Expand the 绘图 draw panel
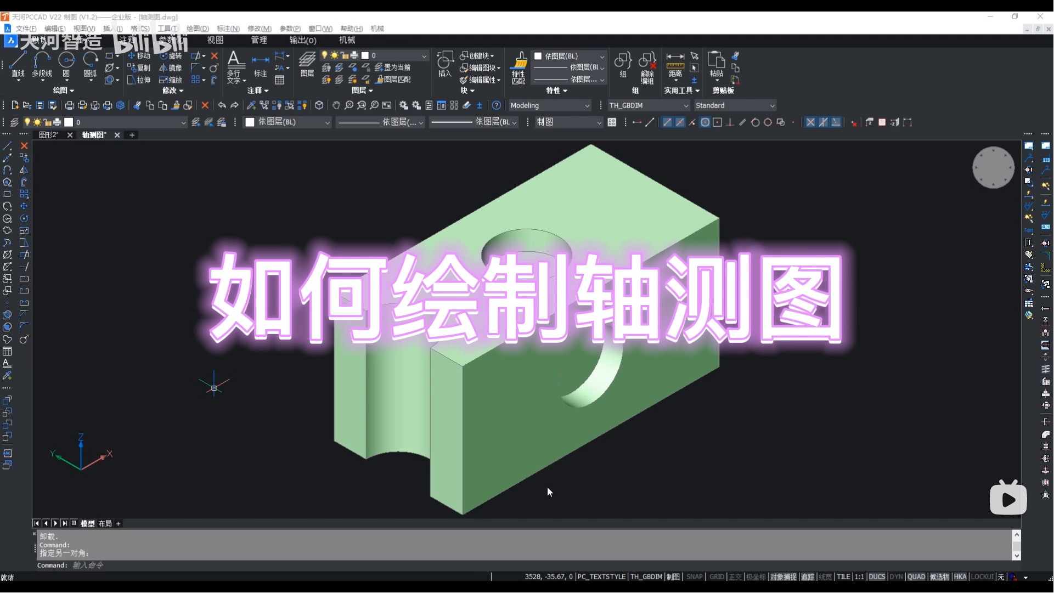 [x=64, y=91]
